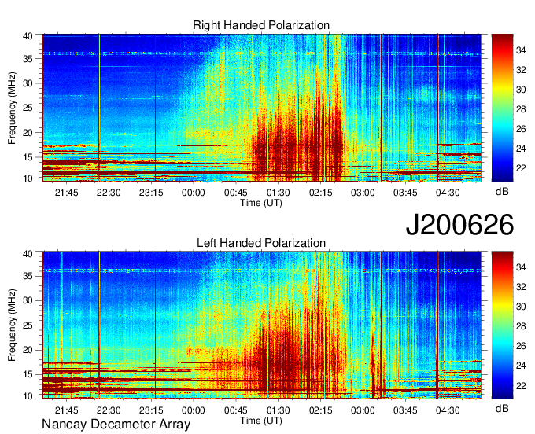535x434 pixels.
Task: Click the 'Nancay Decameter Array' caption
Action: coord(116,425)
